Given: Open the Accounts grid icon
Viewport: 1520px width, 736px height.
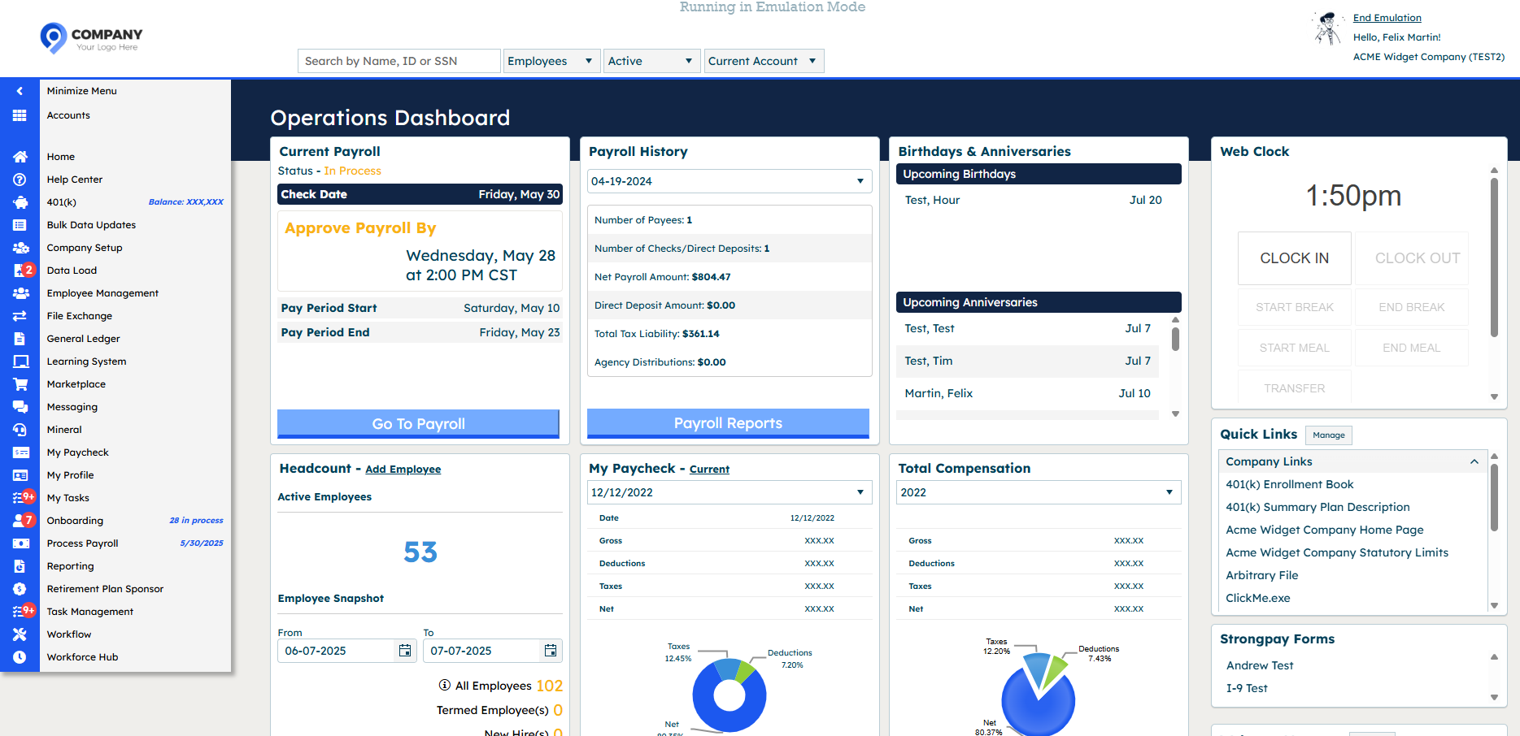Looking at the screenshot, I should 20,115.
